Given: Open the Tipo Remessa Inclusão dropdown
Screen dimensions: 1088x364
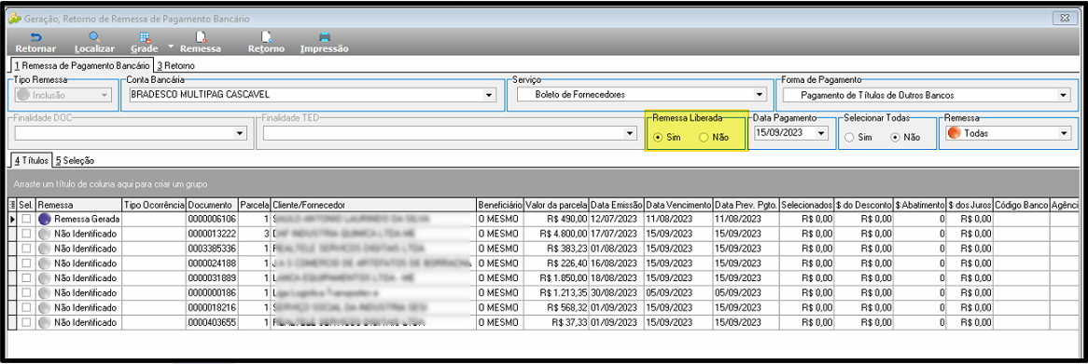Looking at the screenshot, I should click(105, 95).
